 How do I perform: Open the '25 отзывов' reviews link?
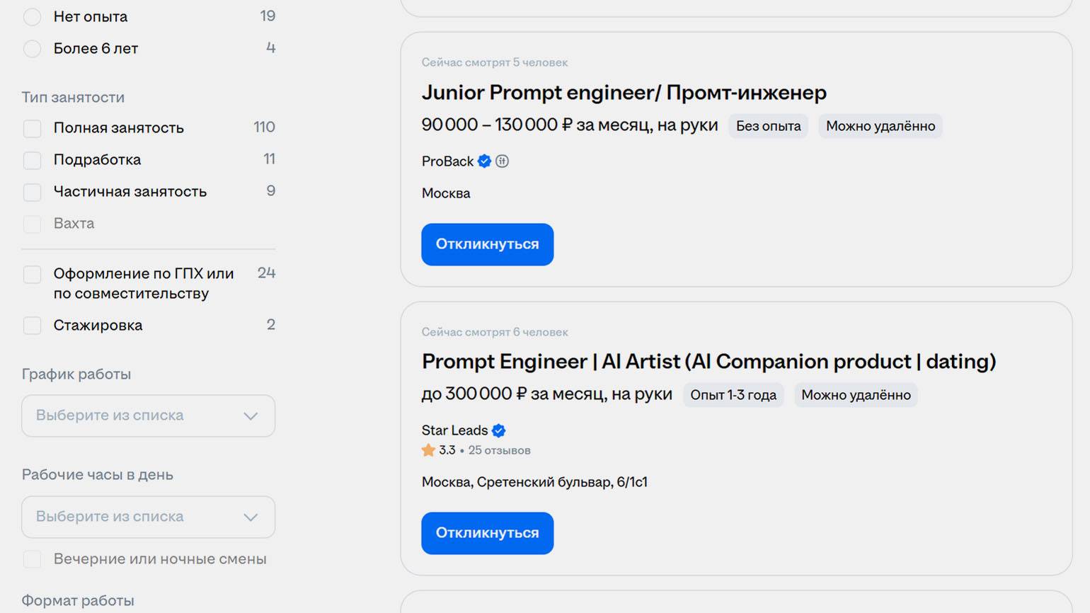(x=499, y=450)
